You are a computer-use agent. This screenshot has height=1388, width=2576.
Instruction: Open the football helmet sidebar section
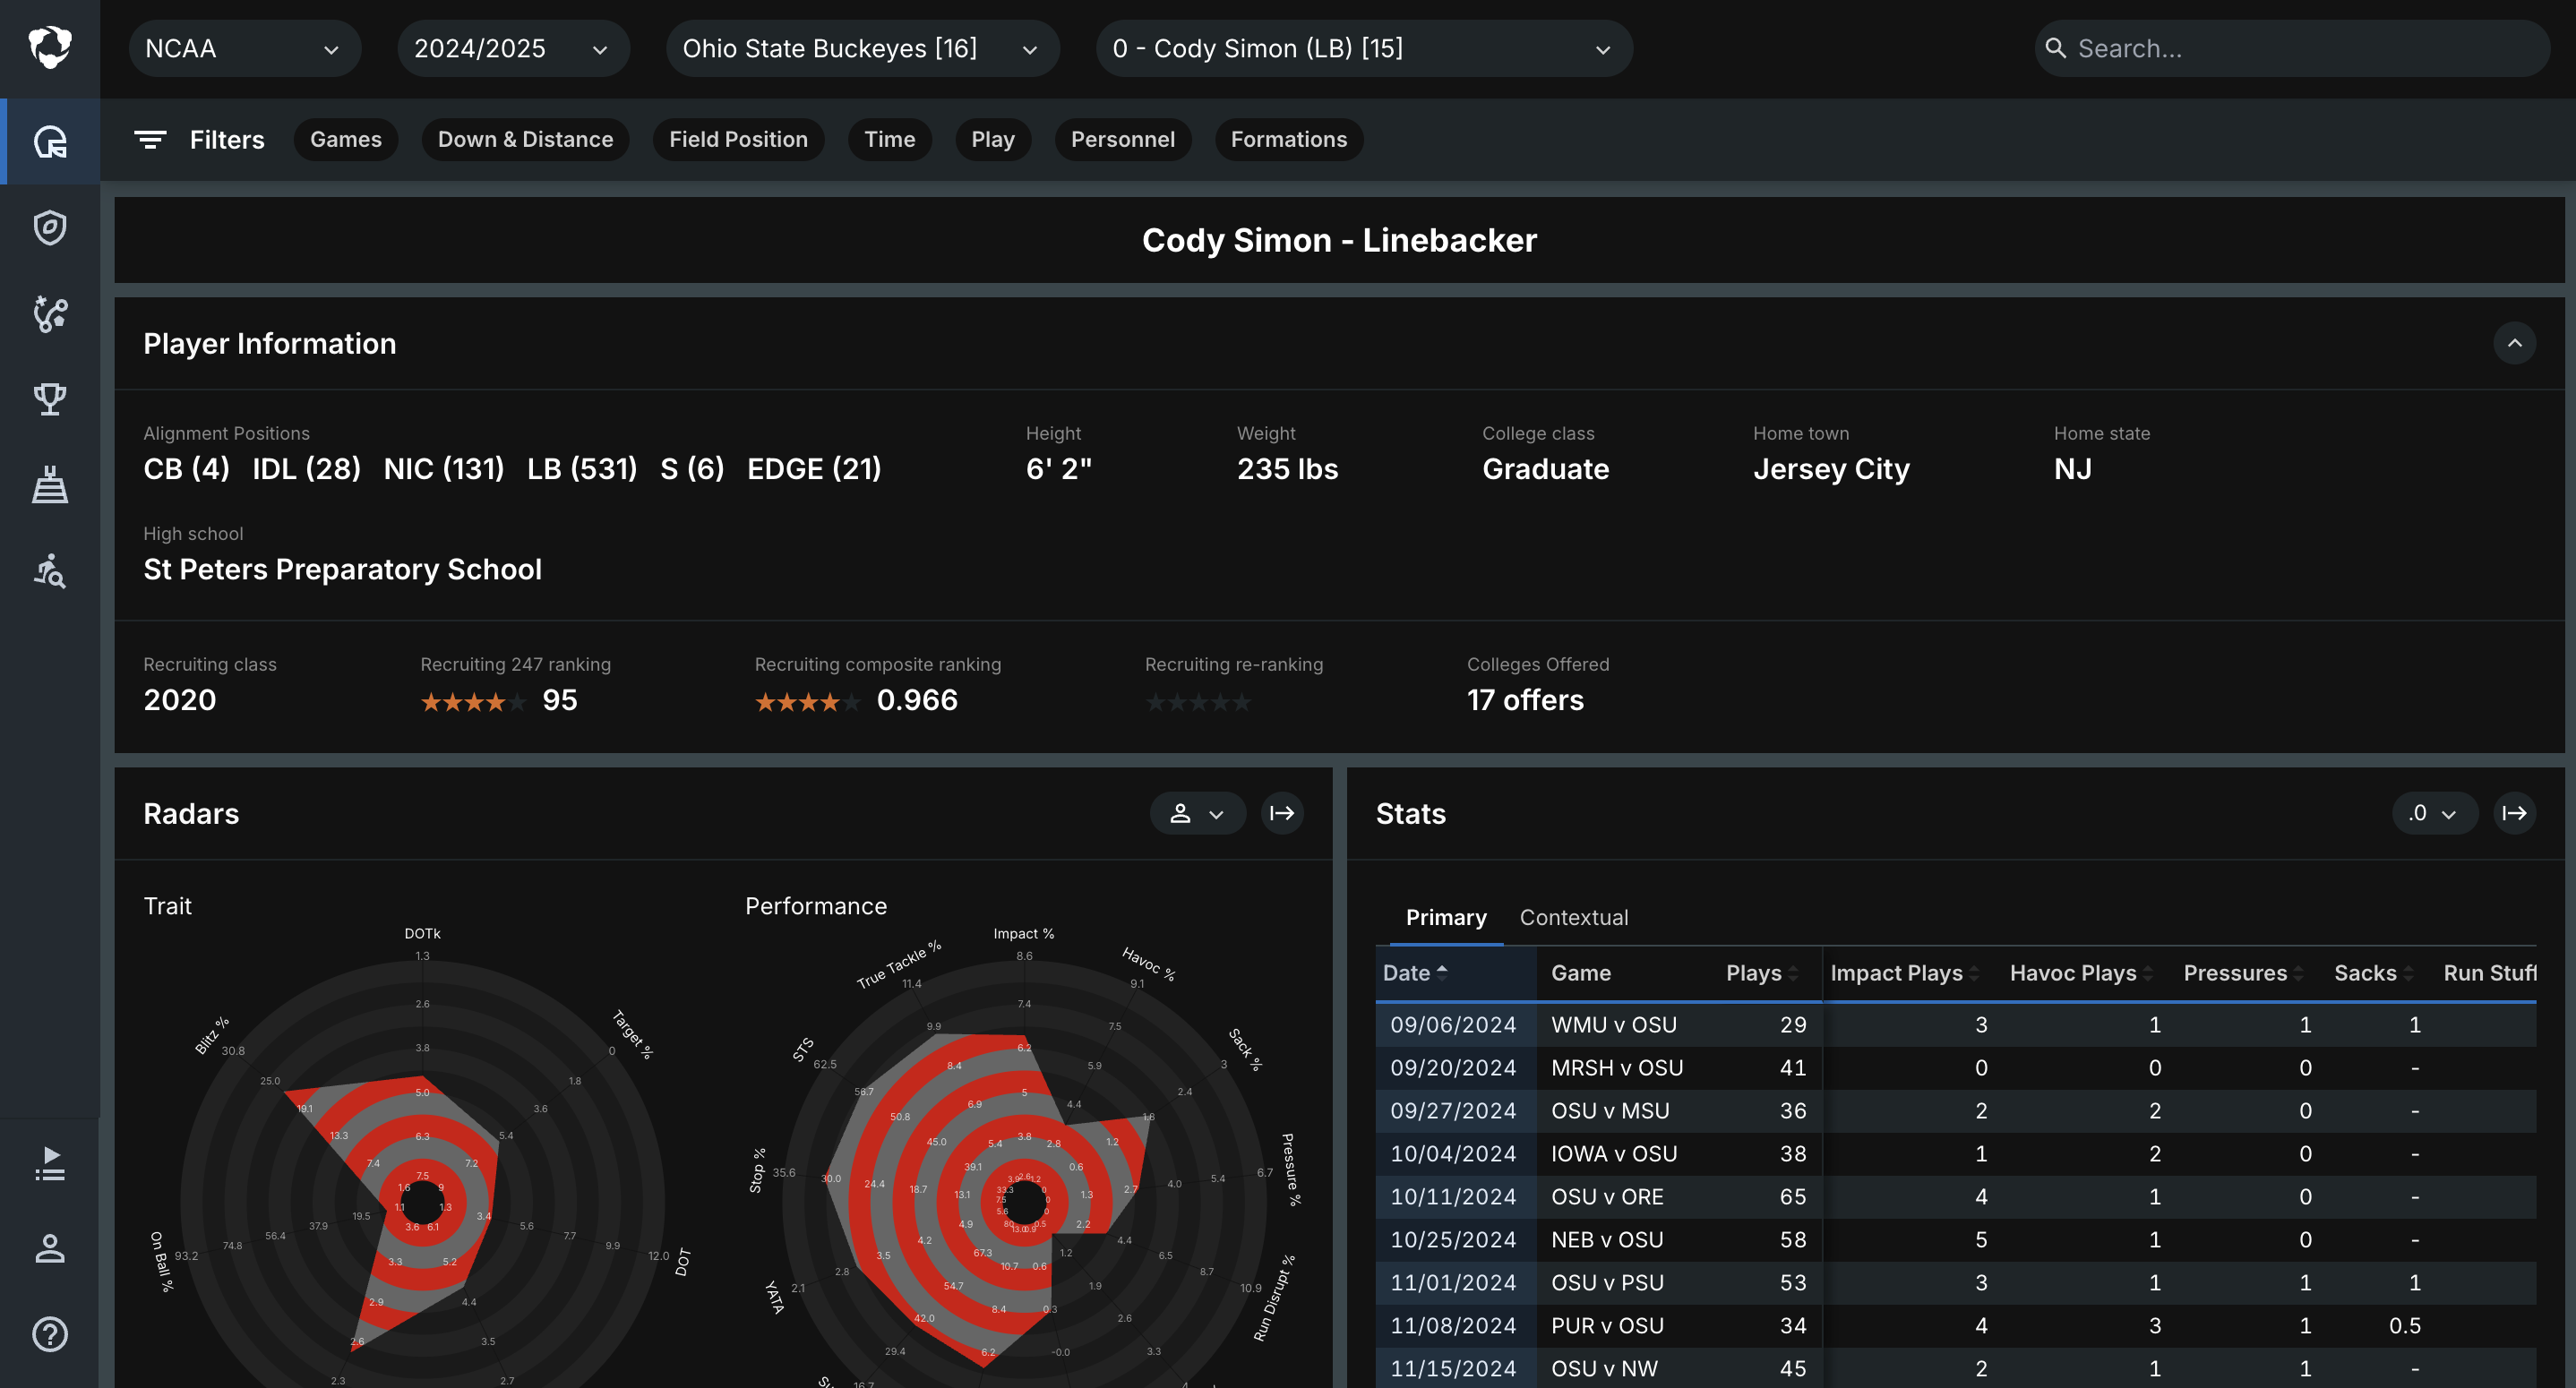50,141
